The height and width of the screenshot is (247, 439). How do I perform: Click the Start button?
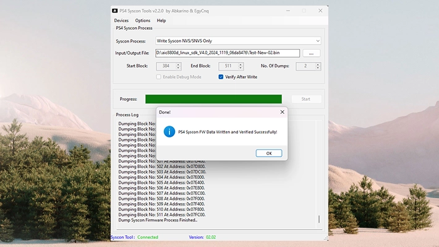click(x=306, y=99)
